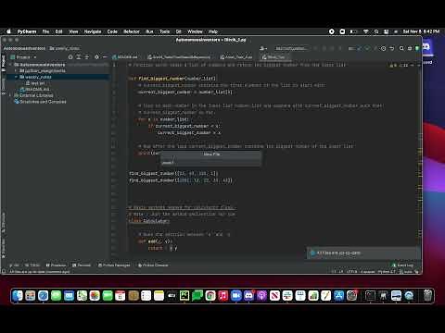Open Discord from the Dock
This screenshot has width=445, height=333.
pos(248,296)
